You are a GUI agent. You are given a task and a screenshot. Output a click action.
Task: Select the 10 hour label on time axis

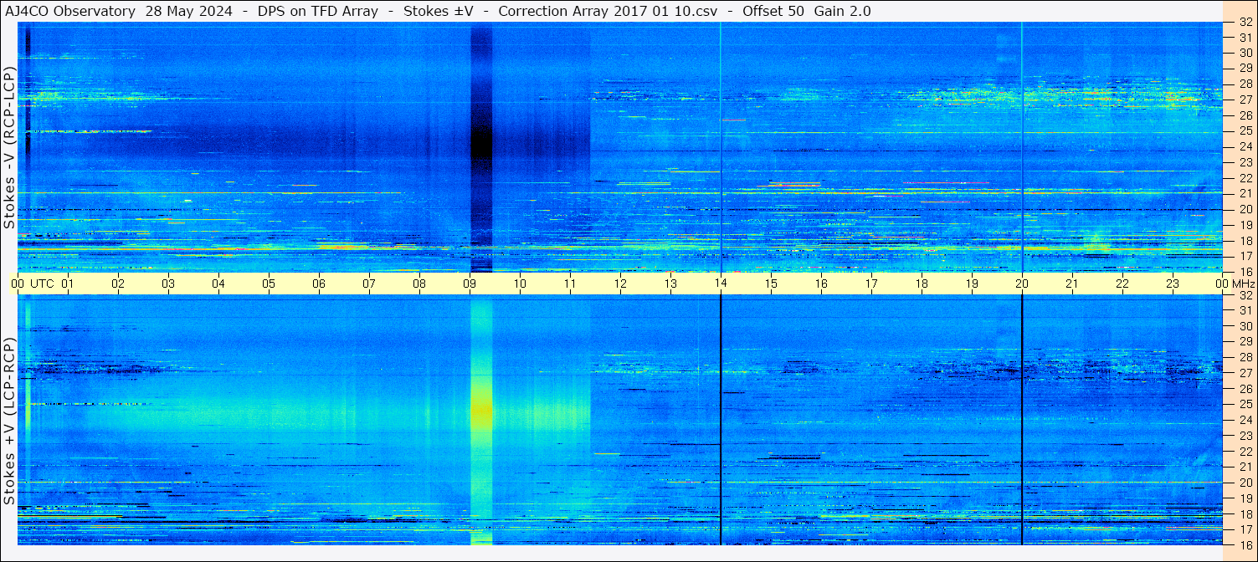pyautogui.click(x=520, y=284)
